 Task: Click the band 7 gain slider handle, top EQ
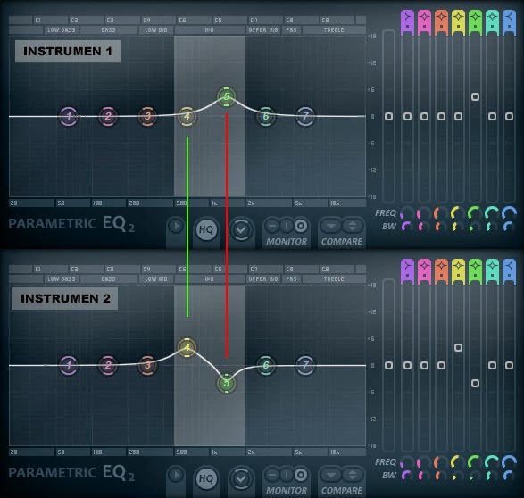click(510, 117)
